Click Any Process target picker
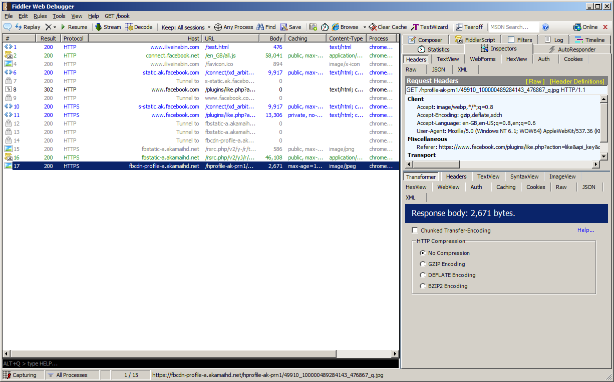Image resolution: width=614 pixels, height=382 pixels. click(234, 27)
